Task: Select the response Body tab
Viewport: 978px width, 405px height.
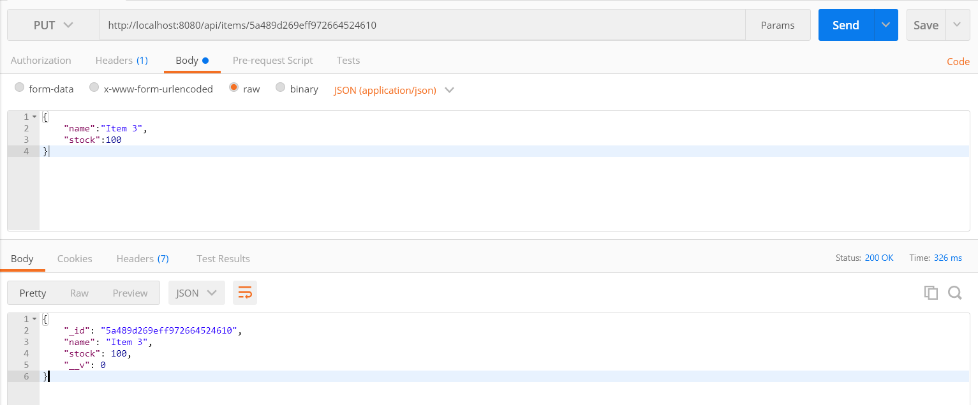Action: pyautogui.click(x=22, y=258)
